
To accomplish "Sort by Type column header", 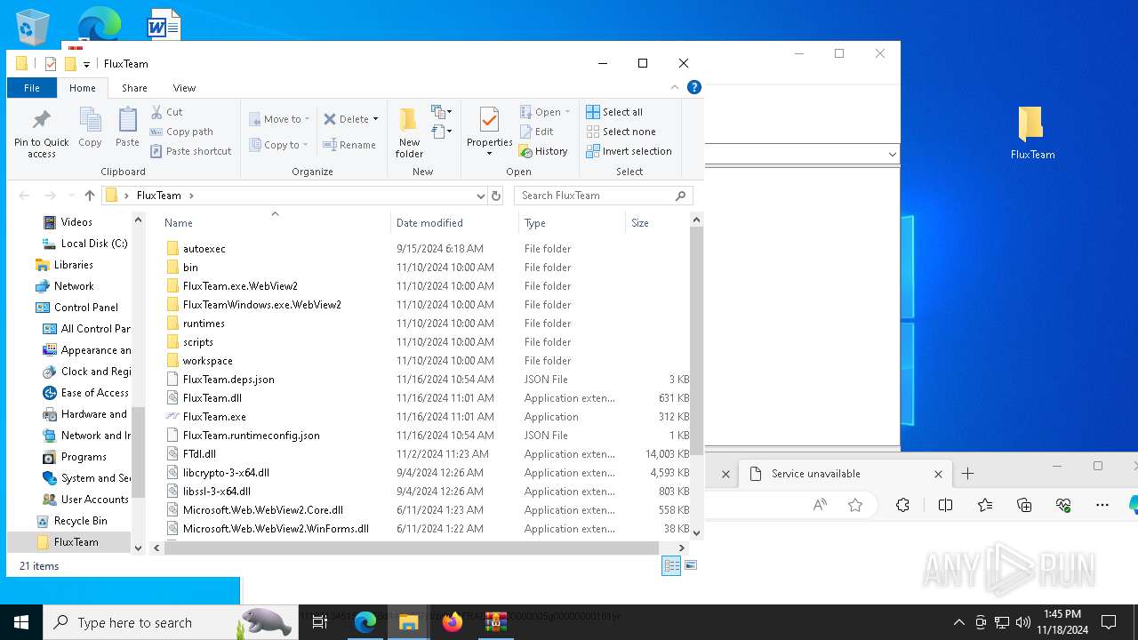I will point(572,222).
